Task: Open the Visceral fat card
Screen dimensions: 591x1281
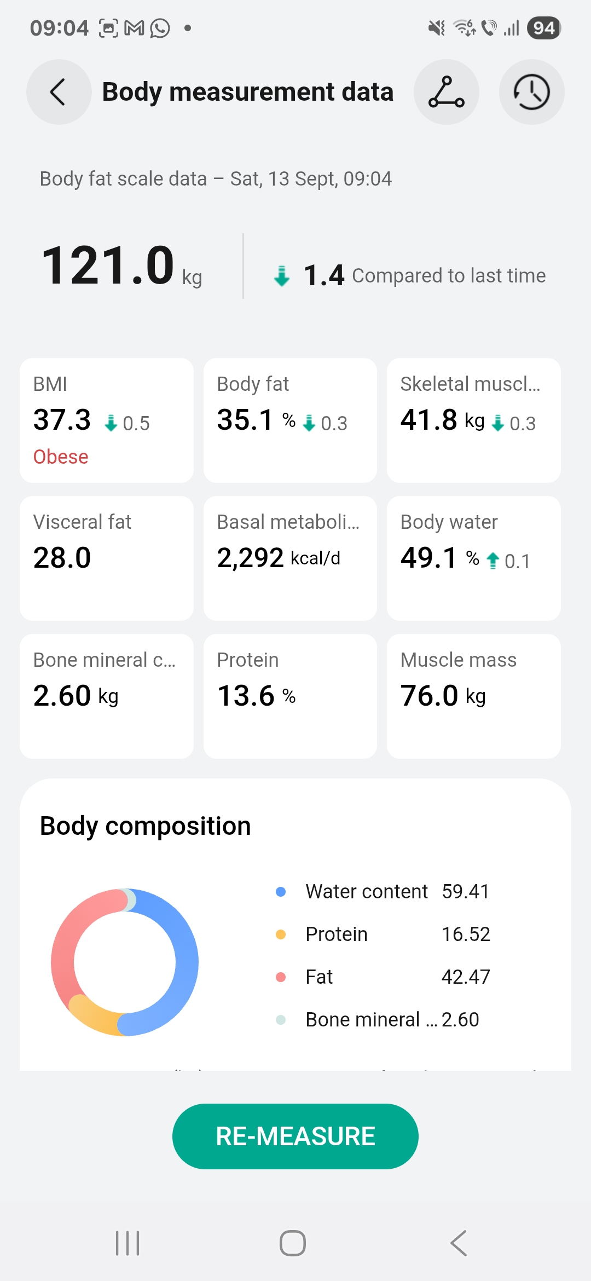Action: 107,558
